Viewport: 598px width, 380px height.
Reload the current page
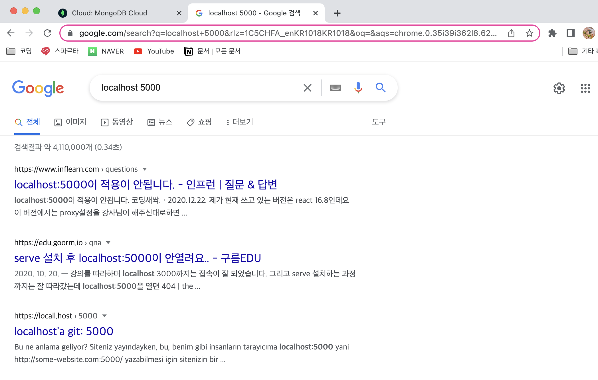click(x=47, y=33)
